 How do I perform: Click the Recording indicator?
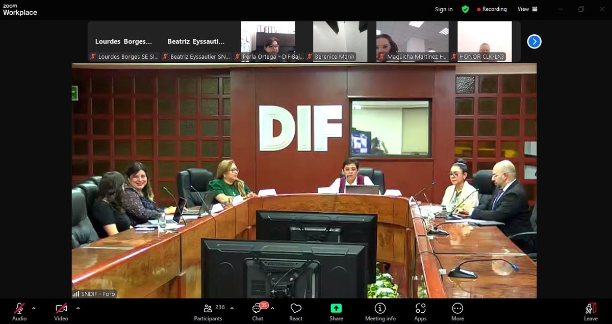[x=492, y=9]
